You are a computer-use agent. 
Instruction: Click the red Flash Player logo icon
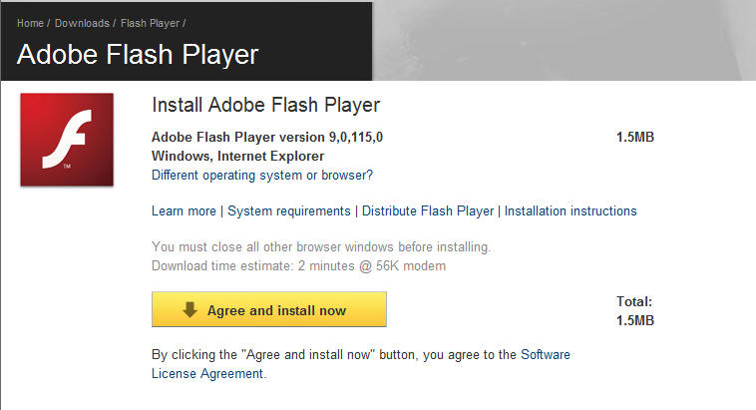coord(67,140)
